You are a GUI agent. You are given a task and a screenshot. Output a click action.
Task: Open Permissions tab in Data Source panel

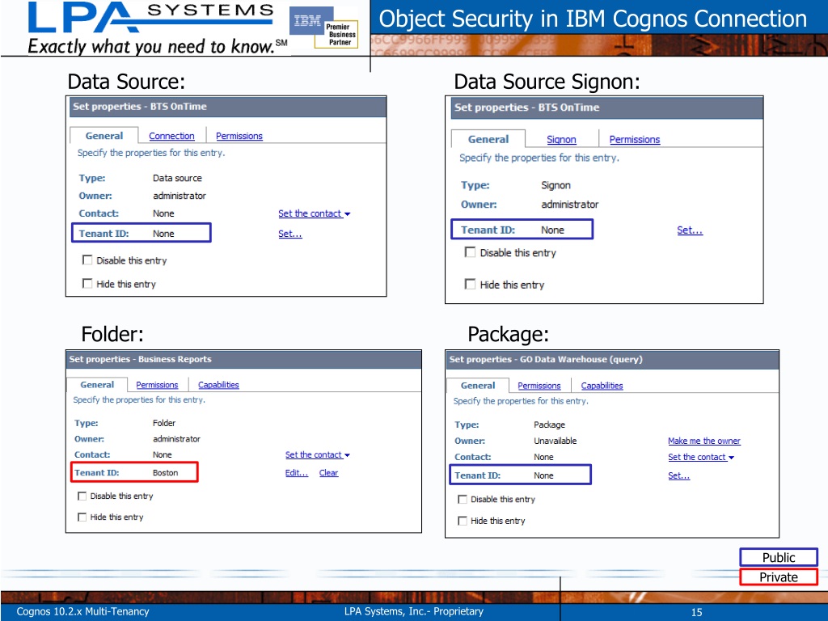point(239,136)
